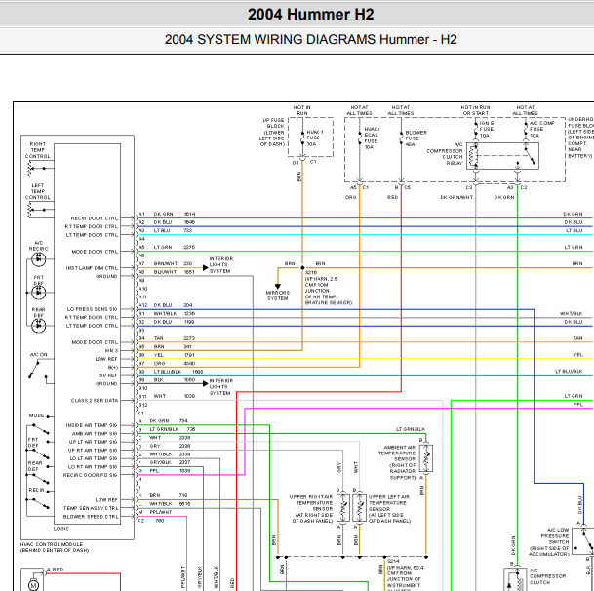Click the '2004 Hummer H2' page title
This screenshot has width=594, height=591.
(310, 15)
